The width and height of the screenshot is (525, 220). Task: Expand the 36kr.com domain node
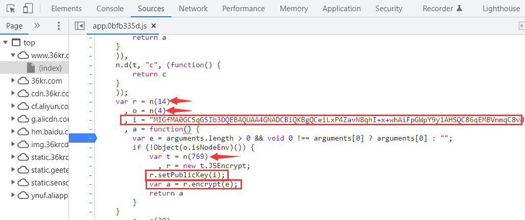point(13,80)
